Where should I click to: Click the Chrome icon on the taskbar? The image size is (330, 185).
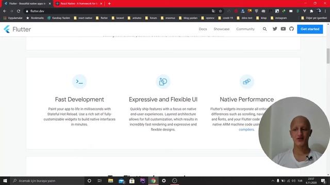coord(153,180)
